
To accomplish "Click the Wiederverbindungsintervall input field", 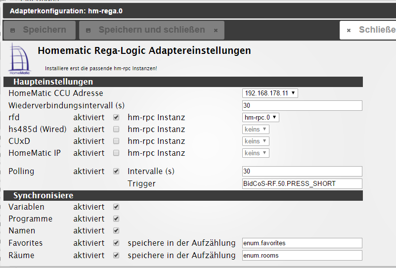I will pyautogui.click(x=302, y=105).
